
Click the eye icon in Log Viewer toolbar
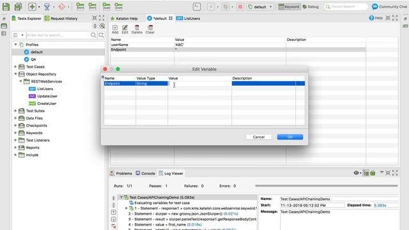[x=356, y=173]
